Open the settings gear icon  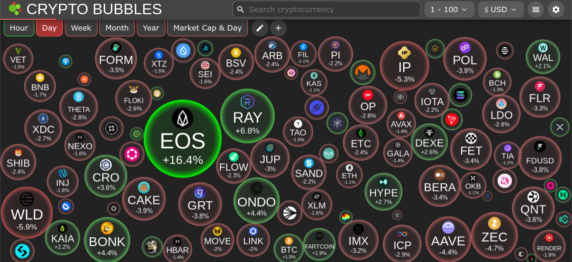point(556,9)
